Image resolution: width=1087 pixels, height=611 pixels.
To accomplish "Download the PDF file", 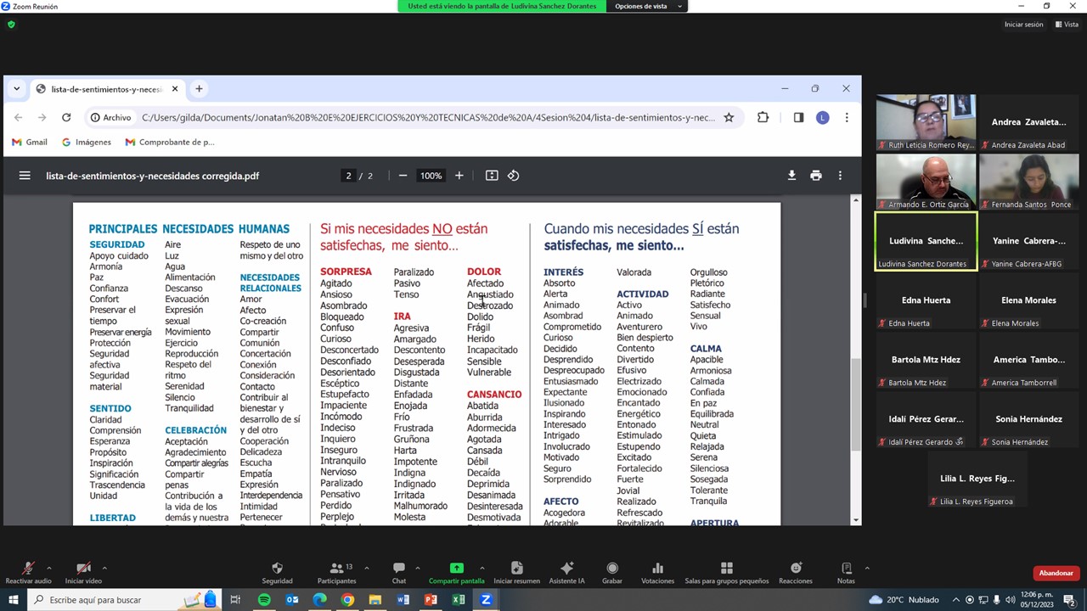I will [791, 176].
